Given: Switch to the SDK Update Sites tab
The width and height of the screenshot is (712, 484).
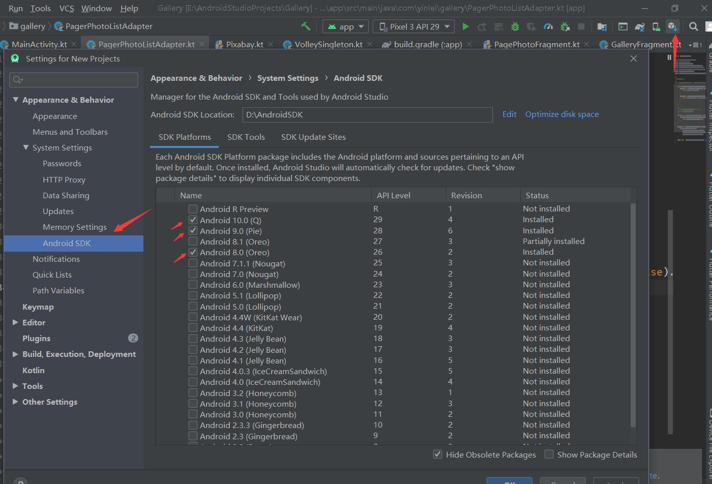Looking at the screenshot, I should point(313,137).
